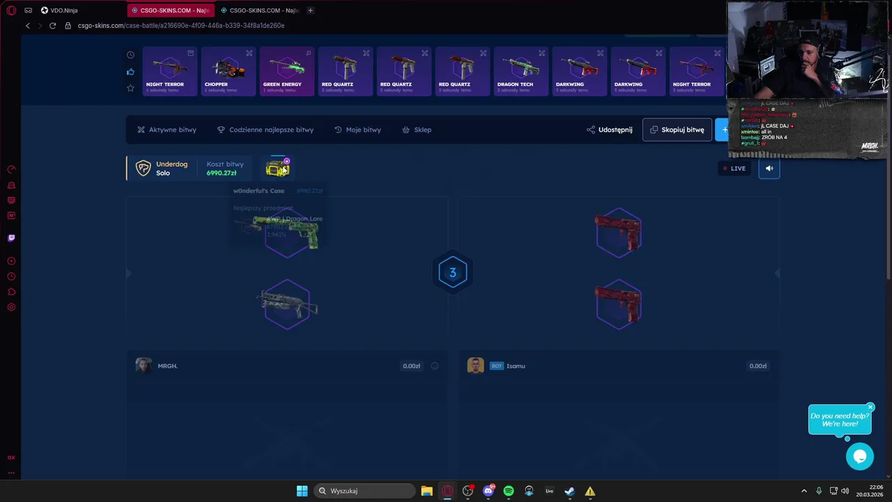The height and width of the screenshot is (502, 892).
Task: Click the PP-Bizon skin in MRGH. column
Action: [x=286, y=304]
